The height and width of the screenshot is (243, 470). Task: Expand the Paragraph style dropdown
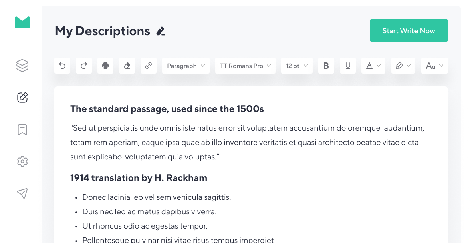click(x=186, y=66)
